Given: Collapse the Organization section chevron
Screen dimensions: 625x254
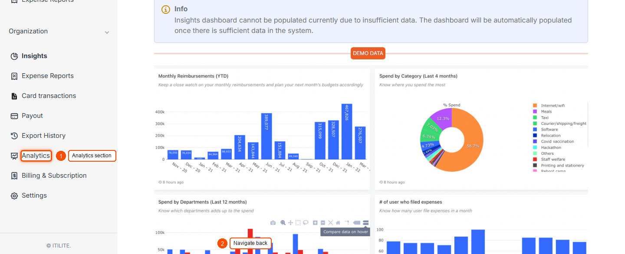Looking at the screenshot, I should tap(107, 32).
